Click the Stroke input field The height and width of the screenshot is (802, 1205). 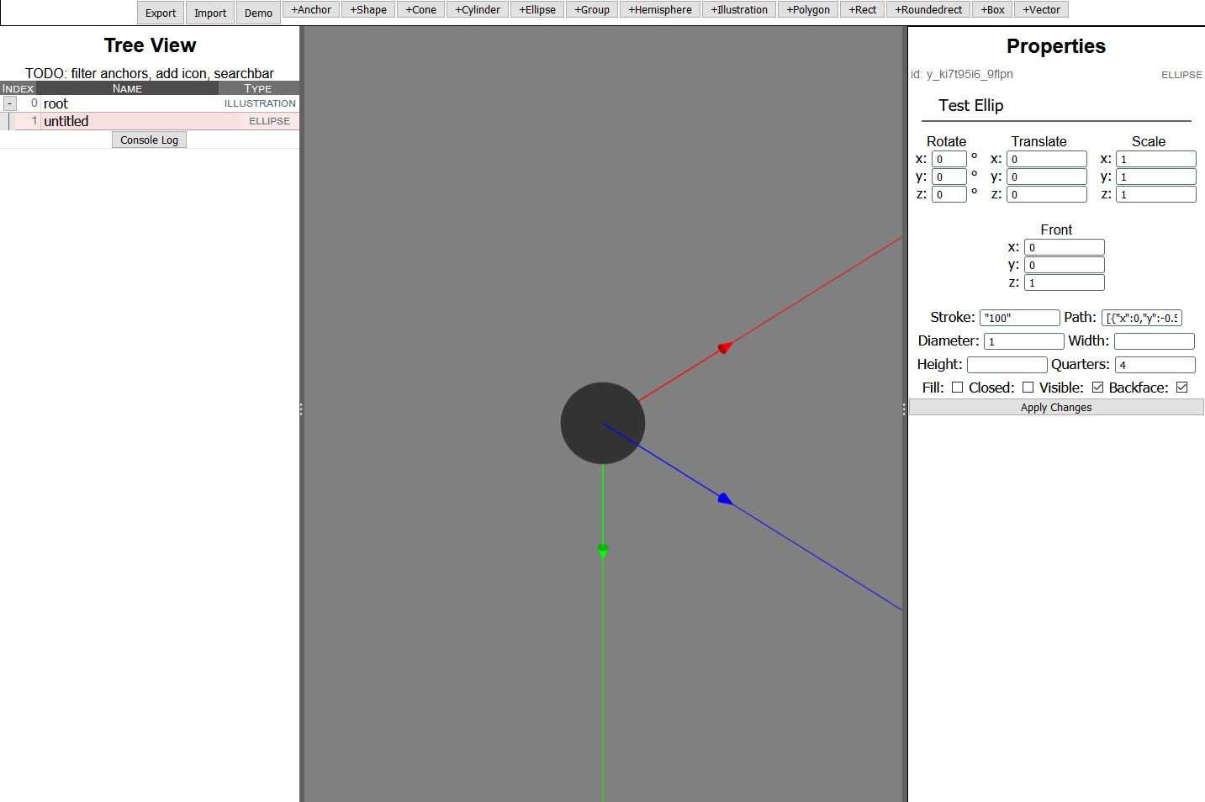pyautogui.click(x=1019, y=318)
